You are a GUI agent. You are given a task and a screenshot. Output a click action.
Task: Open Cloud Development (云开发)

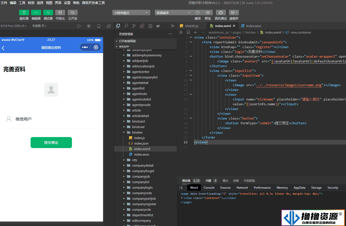pyautogui.click(x=73, y=13)
